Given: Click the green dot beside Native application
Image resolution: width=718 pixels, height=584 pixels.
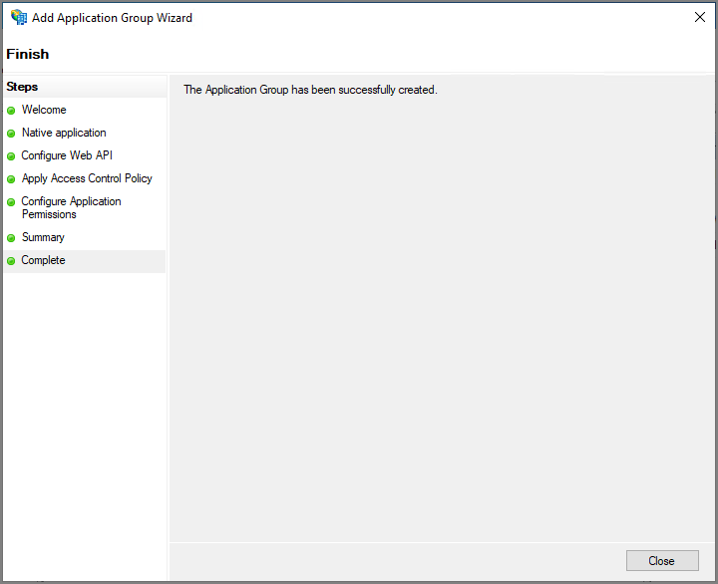Looking at the screenshot, I should coord(11,134).
